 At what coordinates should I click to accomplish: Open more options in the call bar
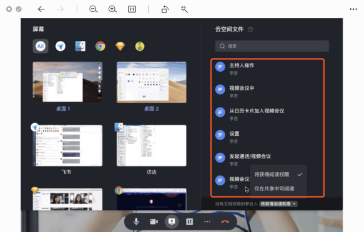(x=207, y=221)
